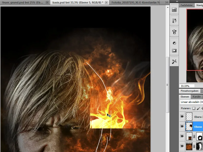Open the History panel icon
This screenshot has width=203, height=152.
pos(174,21)
